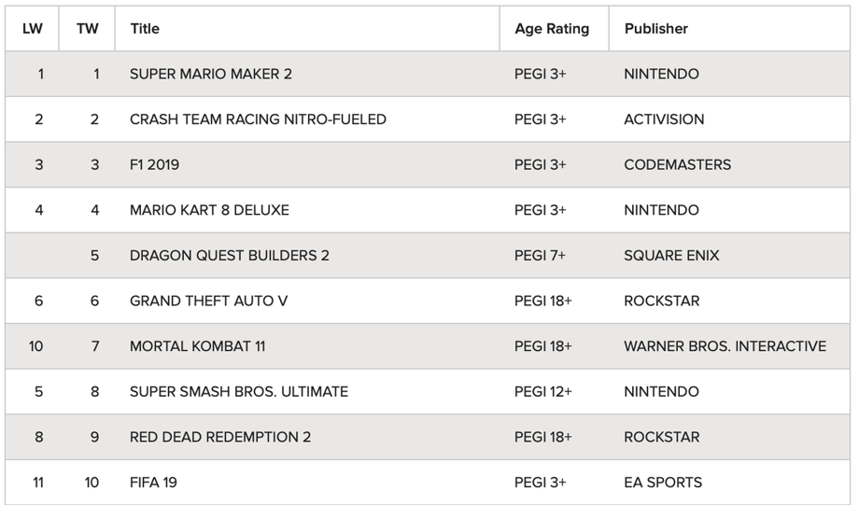Click the Activision publisher cell

click(664, 119)
